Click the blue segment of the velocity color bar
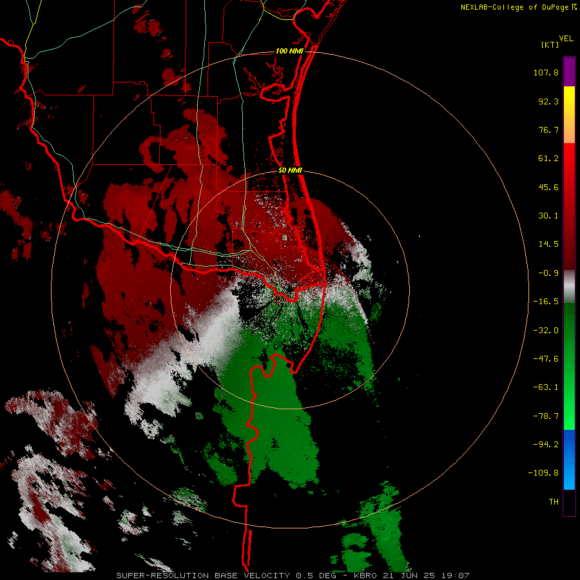This screenshot has height=580, width=580. (569, 459)
